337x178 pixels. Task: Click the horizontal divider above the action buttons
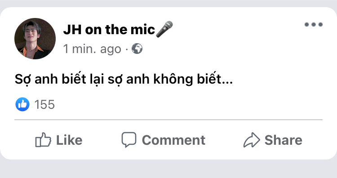(x=168, y=120)
